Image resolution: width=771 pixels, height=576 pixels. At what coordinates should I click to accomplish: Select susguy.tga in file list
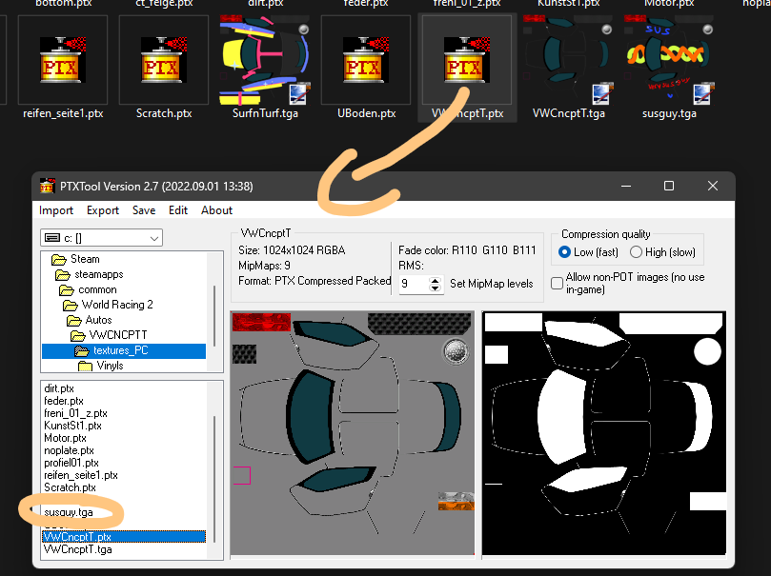tap(69, 512)
